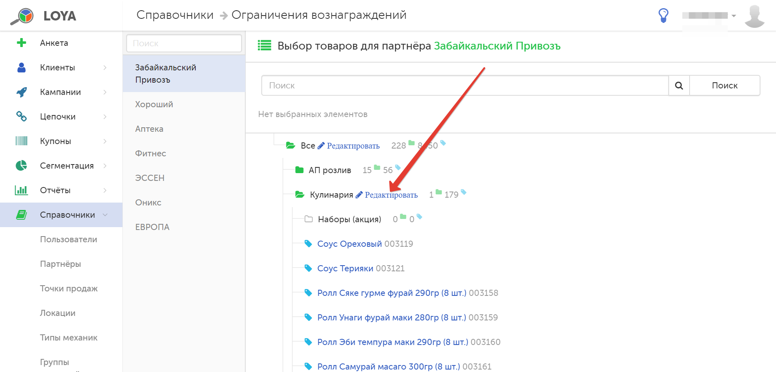Click the Справочники breadcrumb text
The width and height of the screenshot is (776, 372).
[175, 15]
